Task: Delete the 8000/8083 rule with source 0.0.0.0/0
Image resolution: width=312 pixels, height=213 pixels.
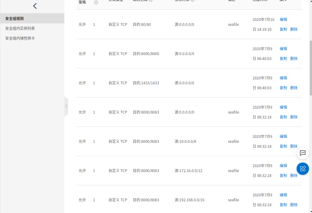Action: (x=294, y=117)
